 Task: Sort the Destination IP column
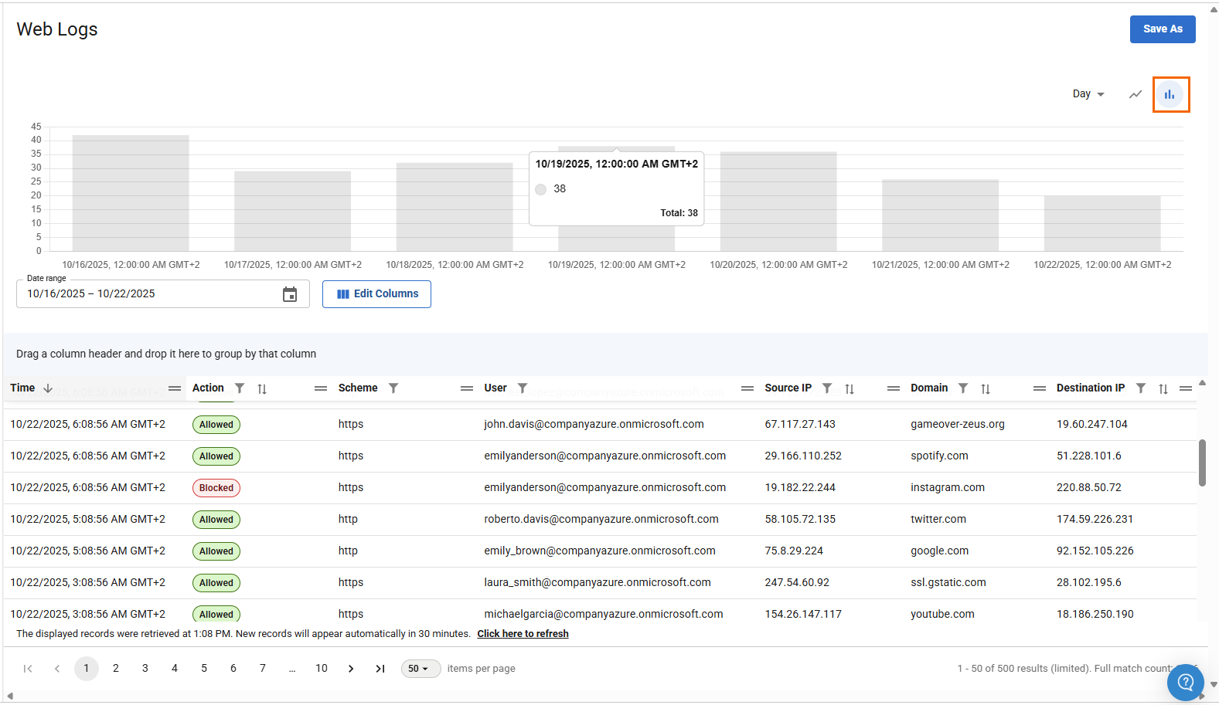1163,389
